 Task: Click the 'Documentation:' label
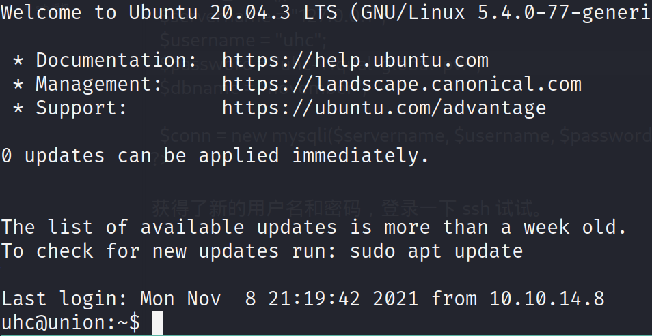tap(116, 61)
